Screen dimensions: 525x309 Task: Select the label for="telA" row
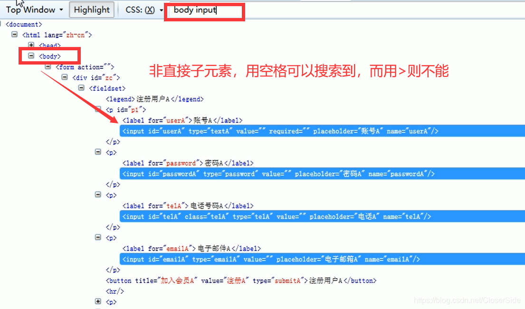tap(188, 206)
